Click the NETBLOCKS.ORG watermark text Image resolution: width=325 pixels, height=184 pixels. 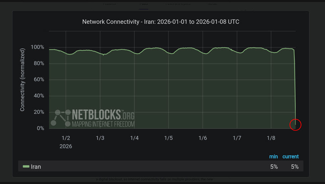pos(103,115)
